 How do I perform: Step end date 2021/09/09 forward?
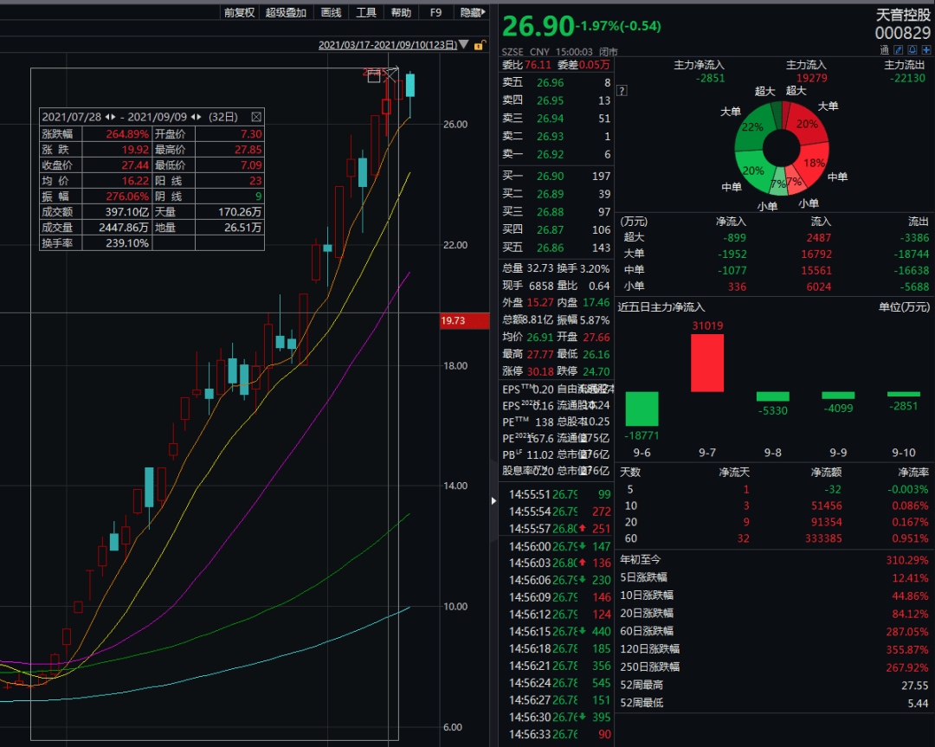tap(199, 117)
